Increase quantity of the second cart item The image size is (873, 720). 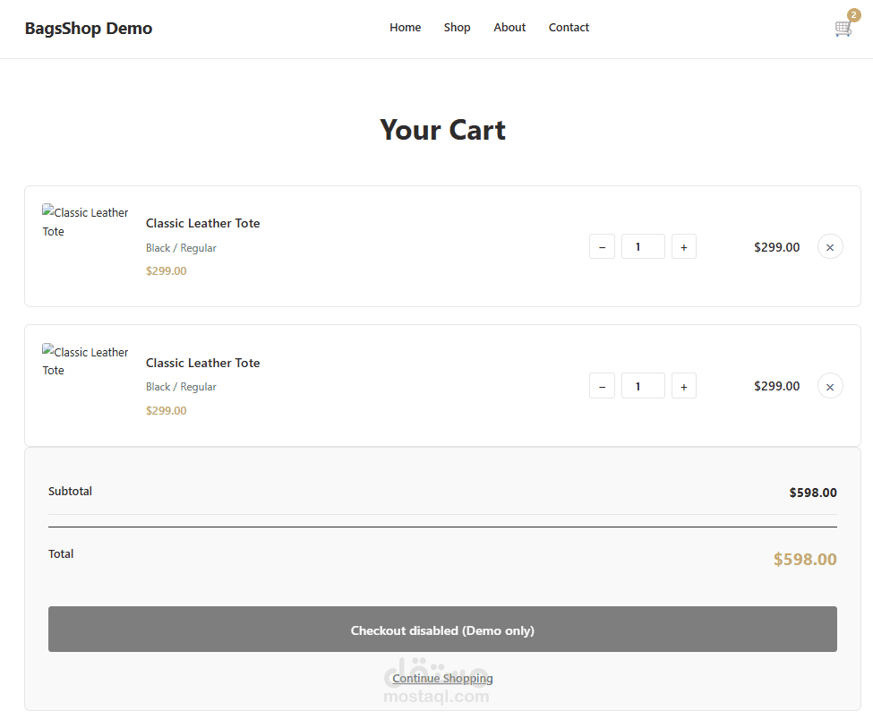683,387
